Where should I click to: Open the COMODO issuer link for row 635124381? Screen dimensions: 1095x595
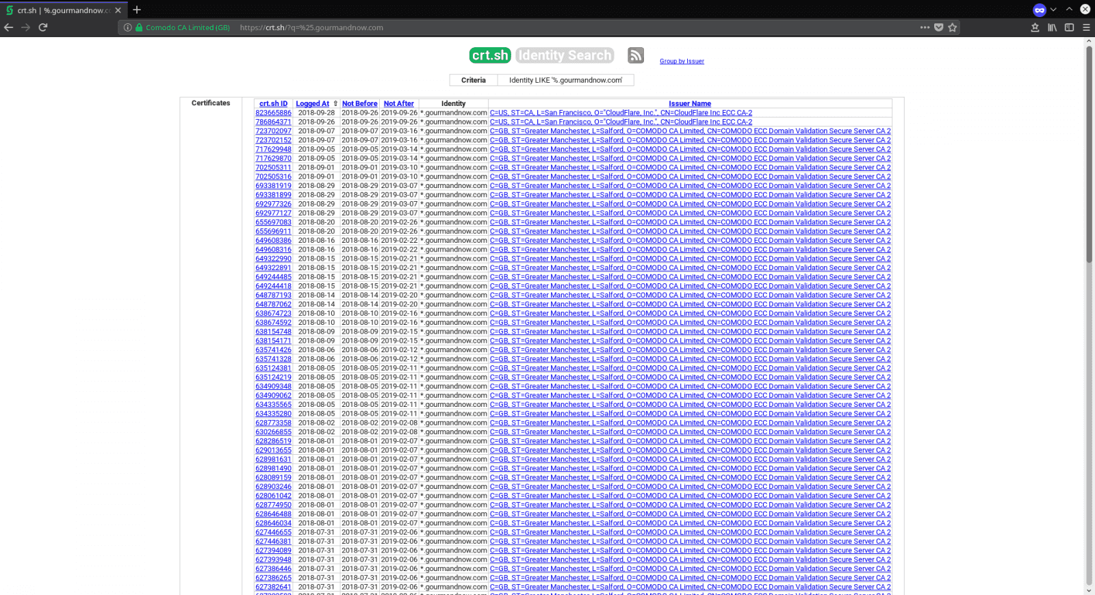click(x=691, y=368)
